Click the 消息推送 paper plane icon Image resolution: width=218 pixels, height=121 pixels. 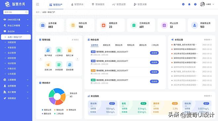[x=5, y=98]
